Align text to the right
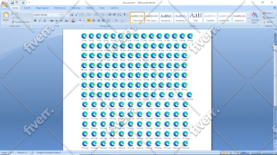The width and height of the screenshot is (277, 155). 99,21
